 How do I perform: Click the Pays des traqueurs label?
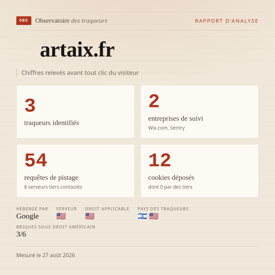click(x=163, y=209)
